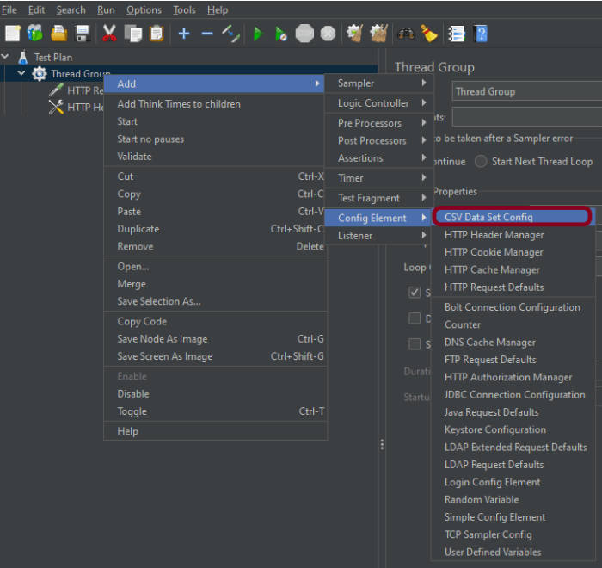Image resolution: width=602 pixels, height=568 pixels.
Task: Click the plus Expand All toolbar icon
Action: point(184,34)
